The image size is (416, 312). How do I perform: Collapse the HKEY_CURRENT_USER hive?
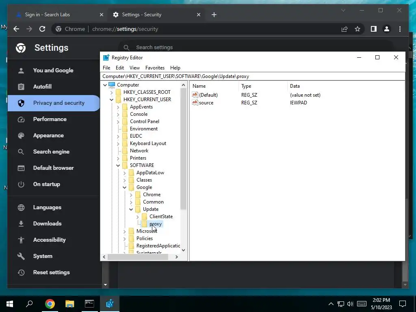pyautogui.click(x=112, y=100)
